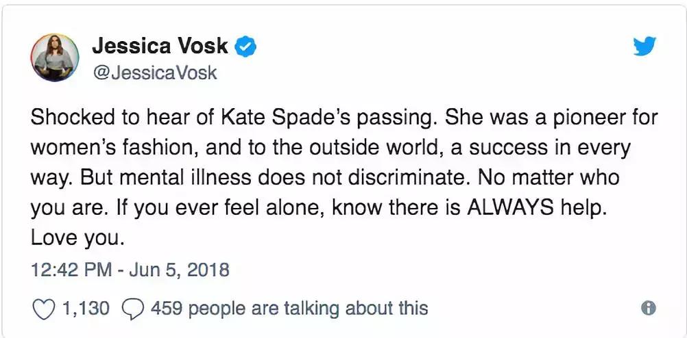Image resolution: width=687 pixels, height=338 pixels.
Task: Click the reply speech bubble icon
Action: (130, 308)
